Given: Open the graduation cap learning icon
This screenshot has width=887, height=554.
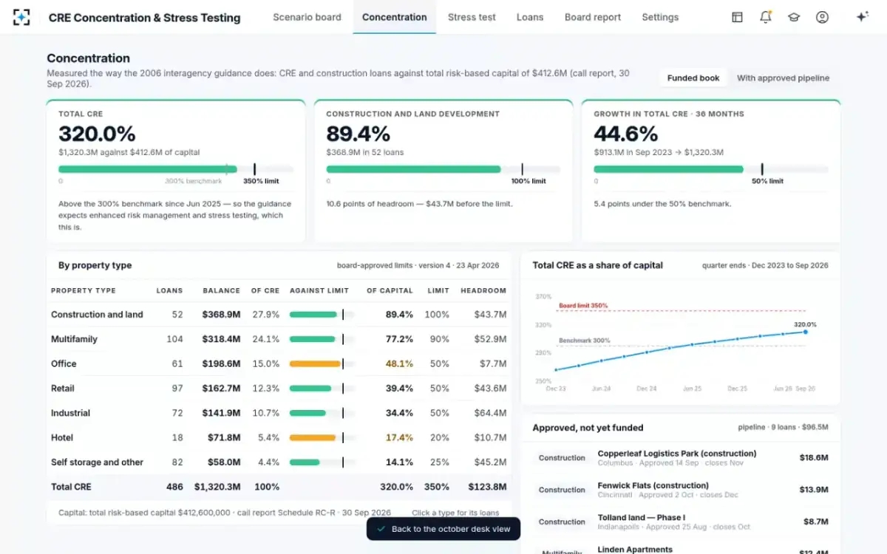Looking at the screenshot, I should pos(794,17).
